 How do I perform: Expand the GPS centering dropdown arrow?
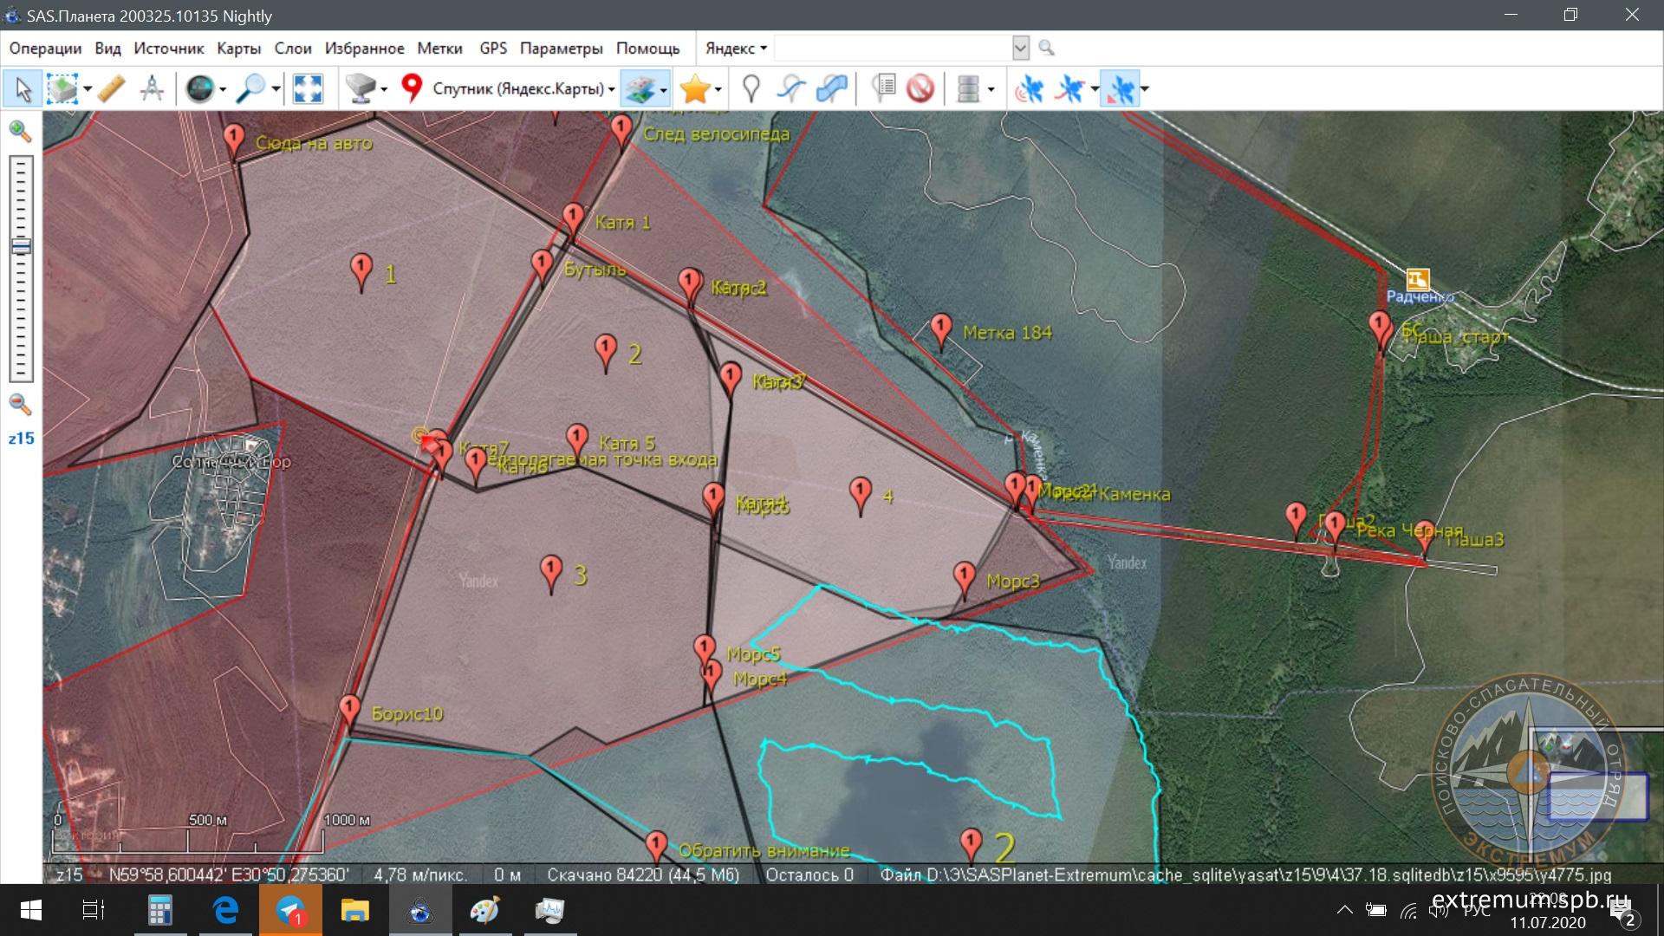[1144, 89]
